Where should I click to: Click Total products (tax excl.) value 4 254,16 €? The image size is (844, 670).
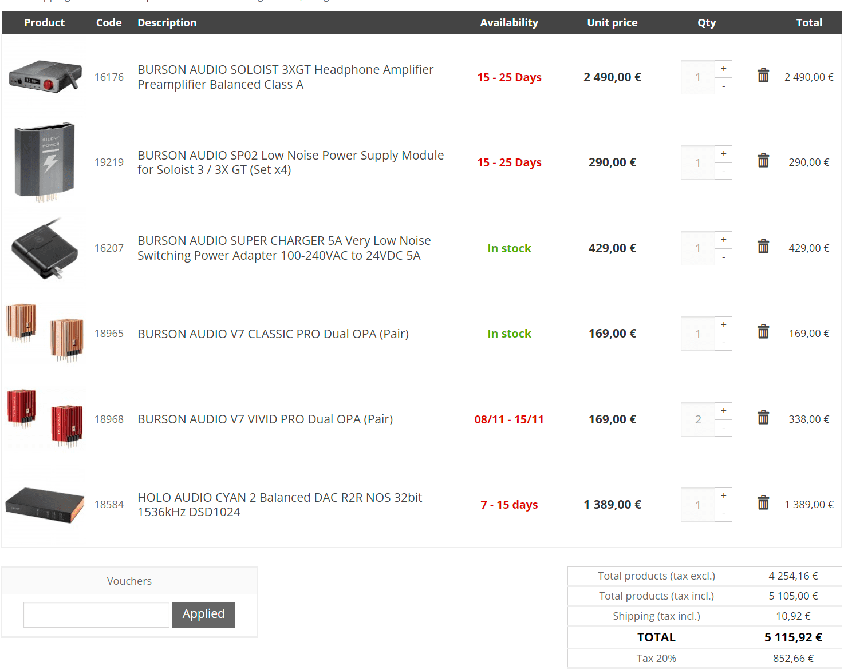pyautogui.click(x=793, y=576)
